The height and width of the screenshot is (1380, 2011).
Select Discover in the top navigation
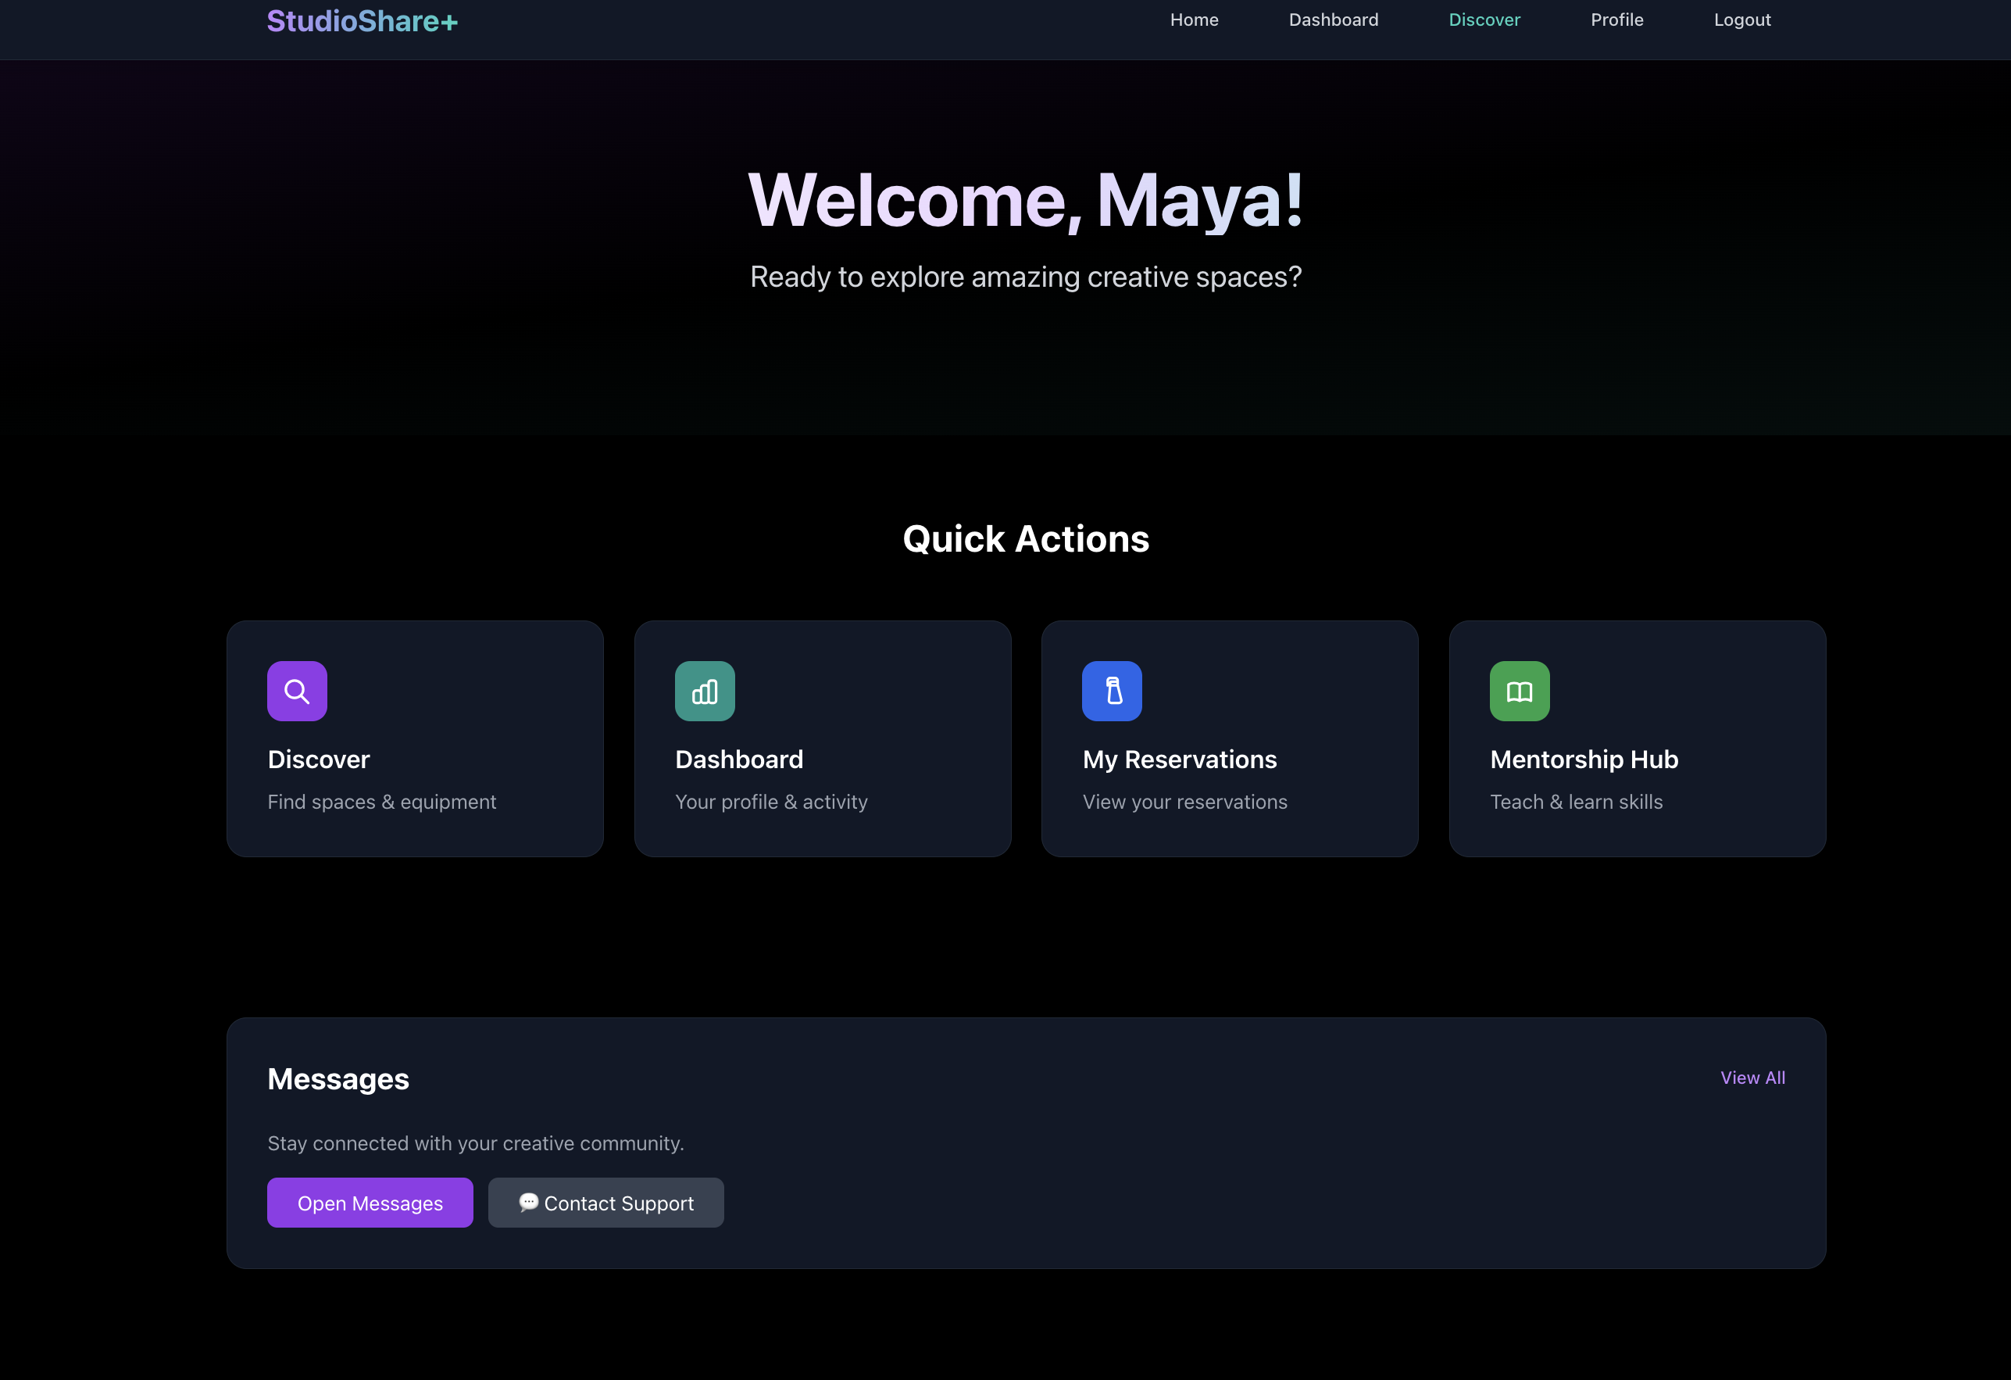(x=1483, y=20)
